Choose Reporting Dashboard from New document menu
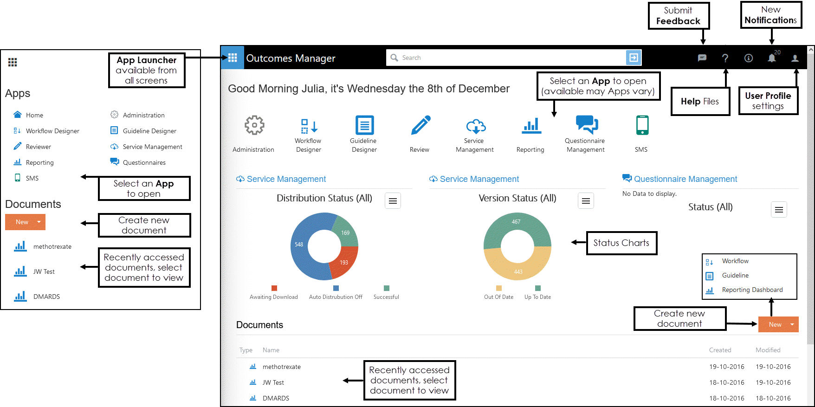 tap(752, 290)
